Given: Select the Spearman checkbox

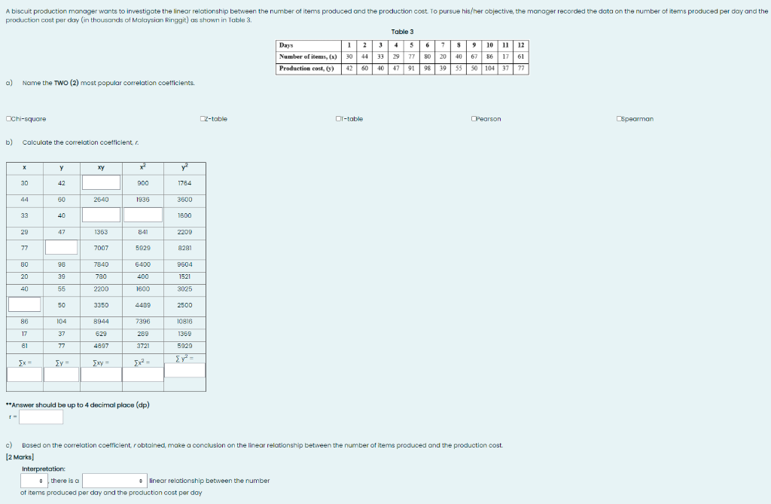Looking at the screenshot, I should 619,118.
